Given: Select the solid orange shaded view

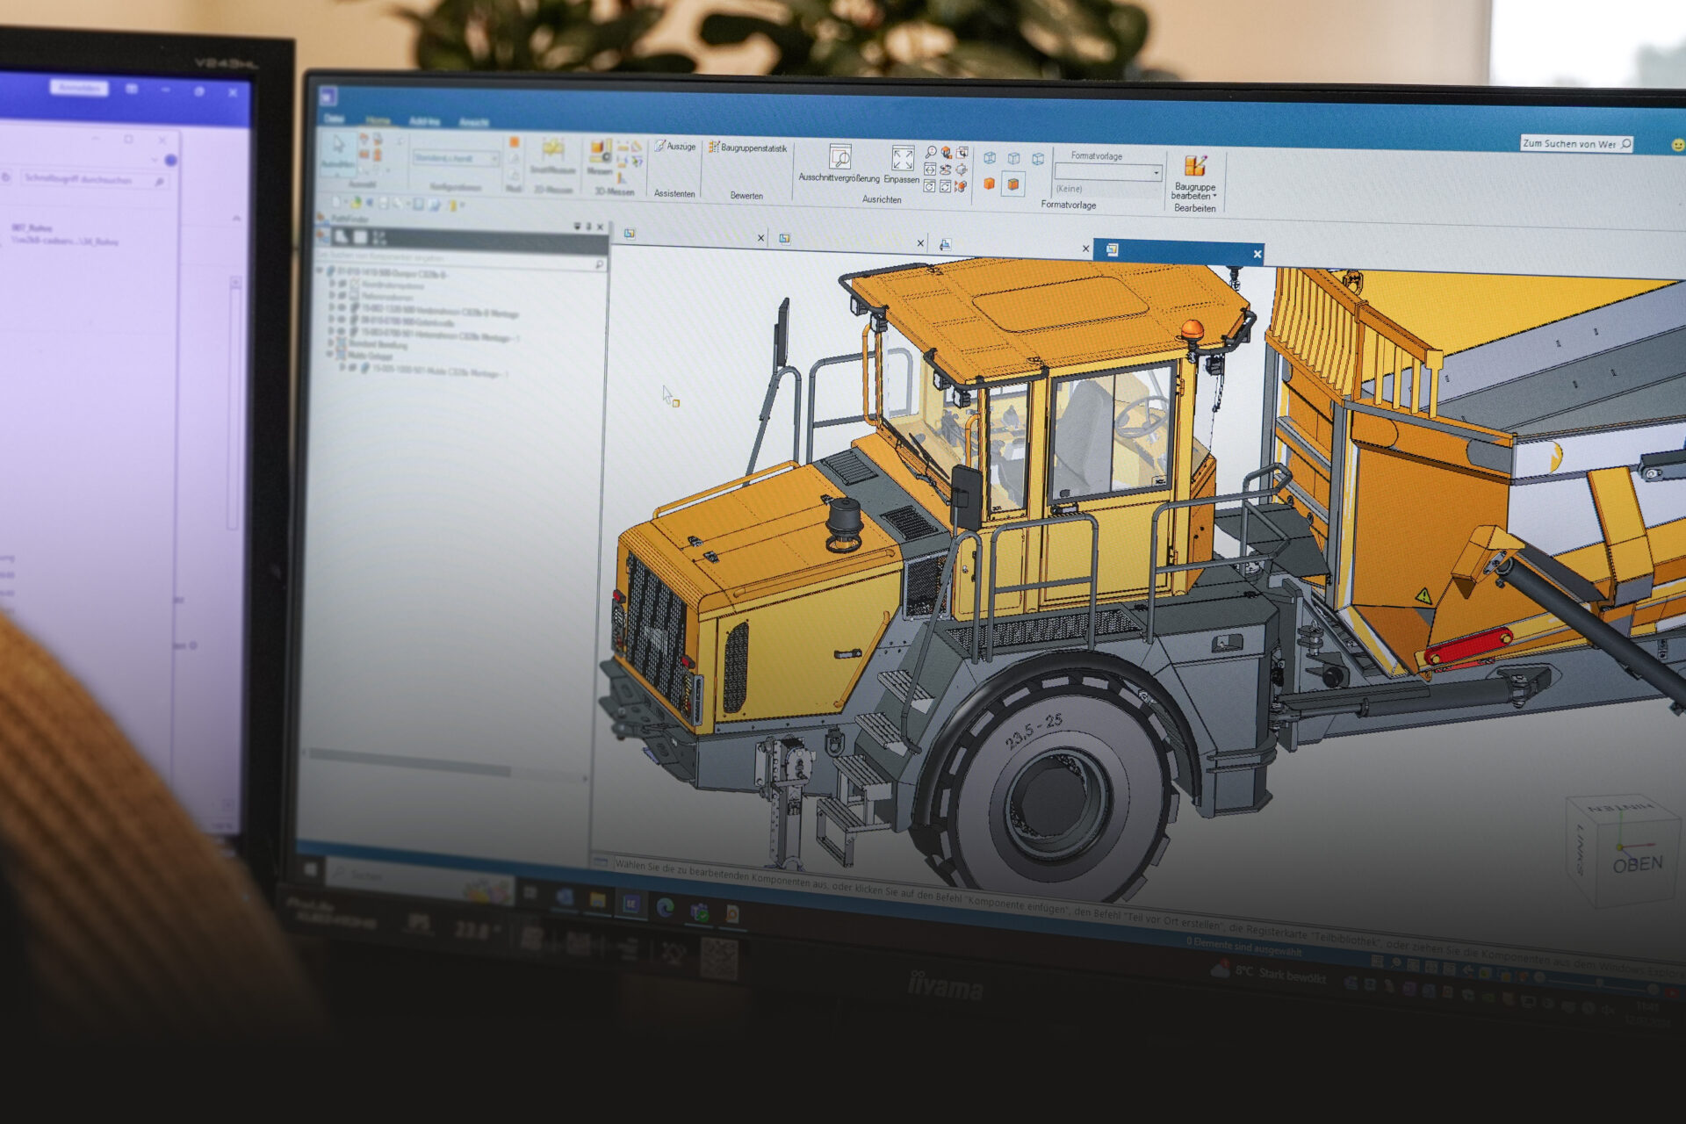Looking at the screenshot, I should coord(989,184).
